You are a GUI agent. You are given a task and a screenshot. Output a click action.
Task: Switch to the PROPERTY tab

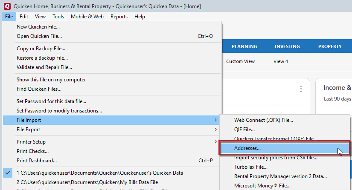click(330, 46)
